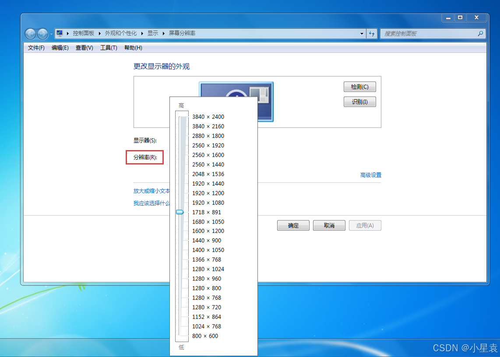Select 1920 × 1440 resolution
Image resolution: width=500 pixels, height=357 pixels.
click(208, 184)
